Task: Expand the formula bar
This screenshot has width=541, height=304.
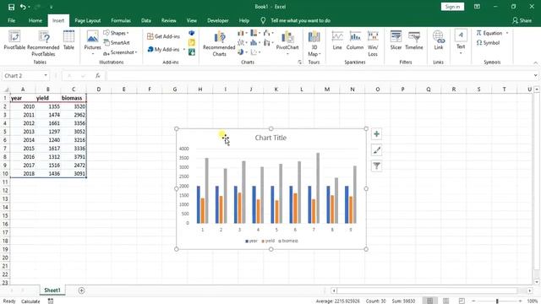Action: pyautogui.click(x=535, y=75)
